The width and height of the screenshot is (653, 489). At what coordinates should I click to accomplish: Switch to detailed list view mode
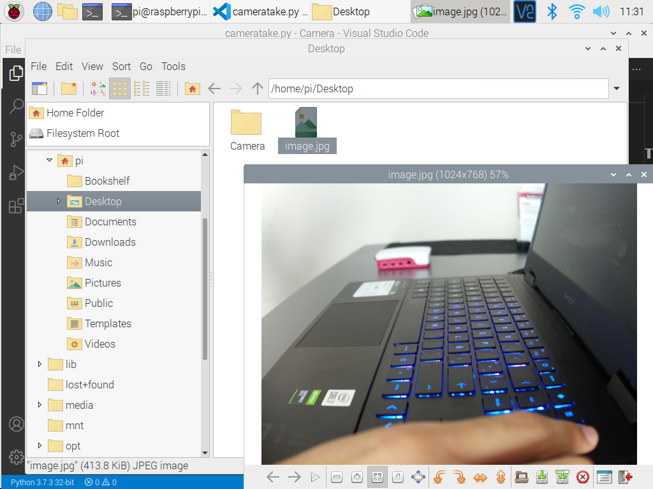(x=163, y=89)
